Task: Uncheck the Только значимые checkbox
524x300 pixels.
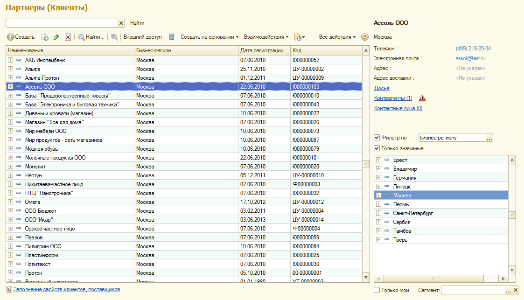Action: (x=377, y=148)
